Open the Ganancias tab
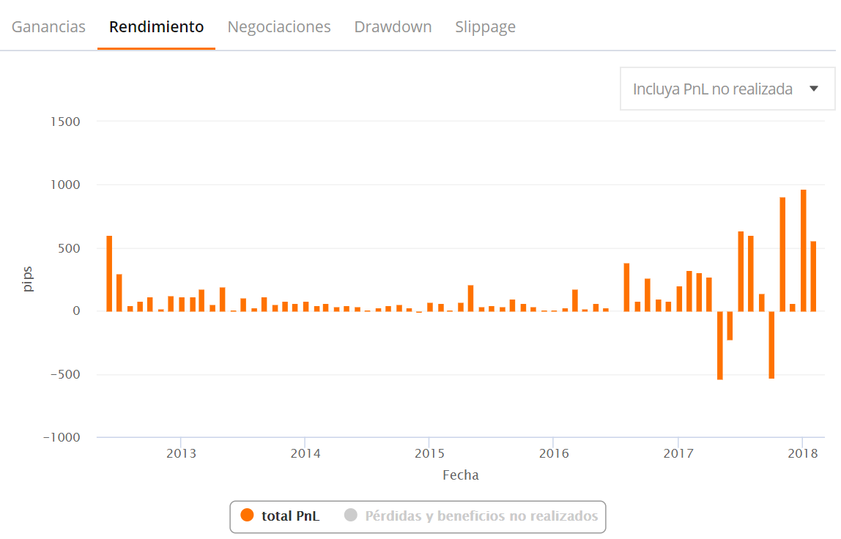Screen dimensions: 841x539 48,27
